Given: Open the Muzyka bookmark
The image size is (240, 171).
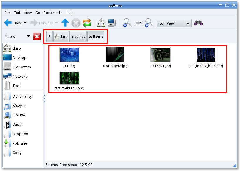Looking at the screenshot, I should (x=23, y=106).
